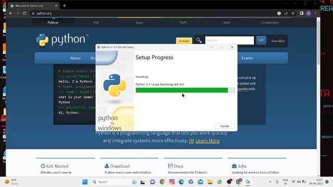Screen dimensions: 333x187
Task: Click the GO search button
Action: [x=261, y=40]
